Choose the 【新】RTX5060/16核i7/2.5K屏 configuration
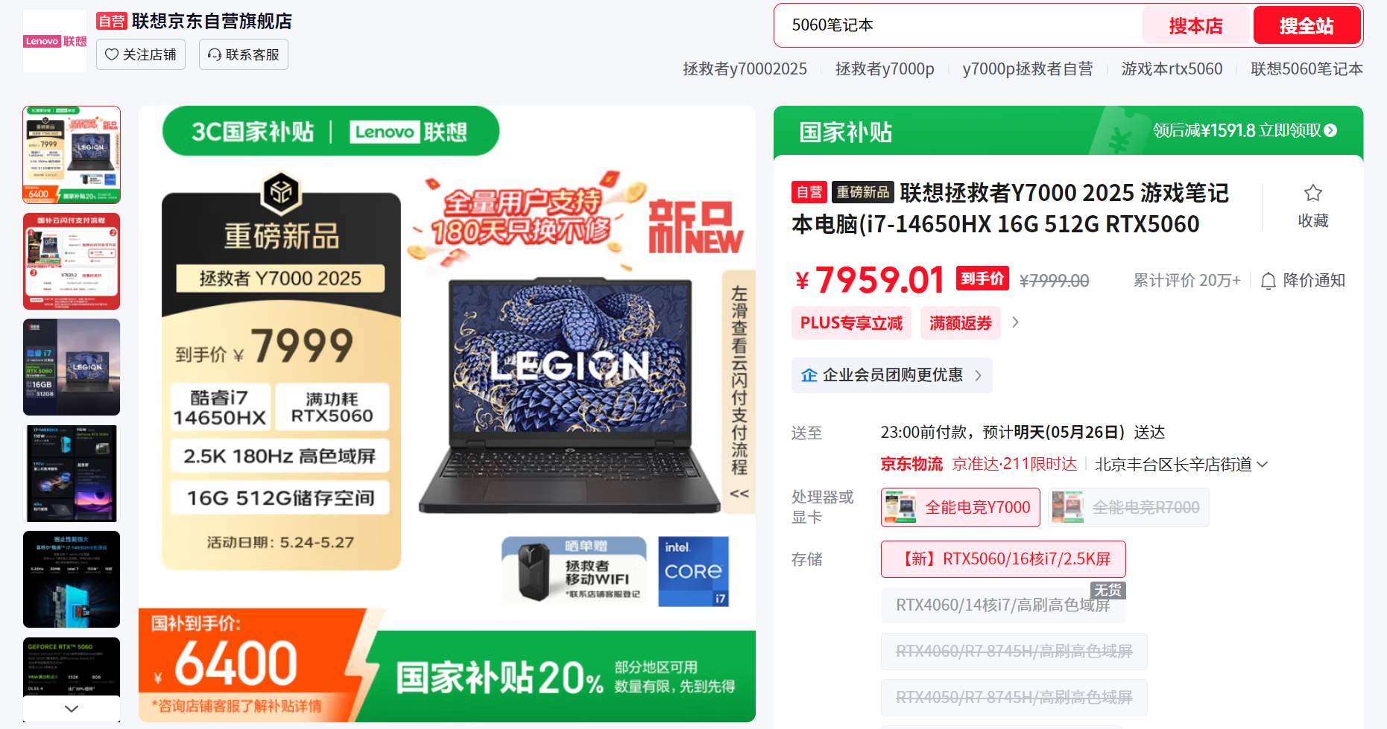 [1003, 559]
